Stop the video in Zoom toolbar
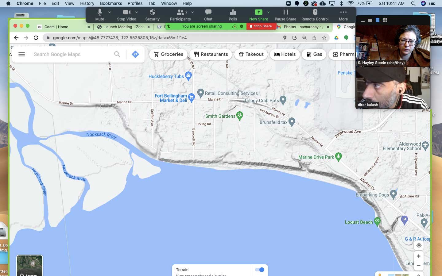442x276 pixels. tap(126, 15)
